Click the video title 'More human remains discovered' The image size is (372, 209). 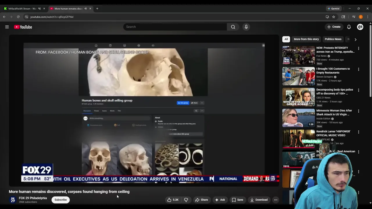pos(69,192)
